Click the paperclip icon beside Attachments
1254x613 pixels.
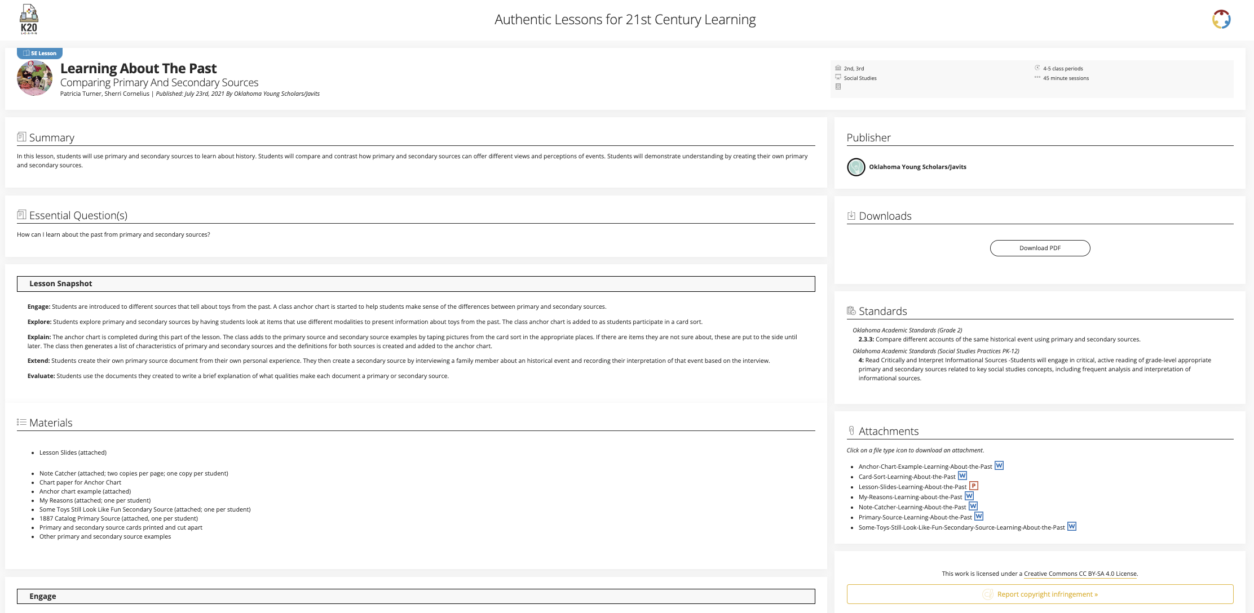click(x=851, y=430)
